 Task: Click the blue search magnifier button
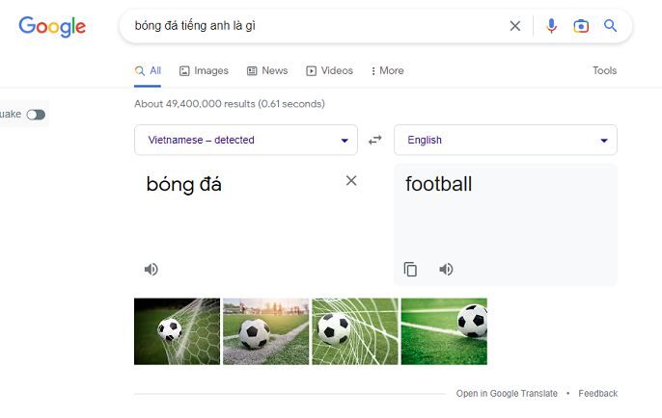pyautogui.click(x=611, y=26)
